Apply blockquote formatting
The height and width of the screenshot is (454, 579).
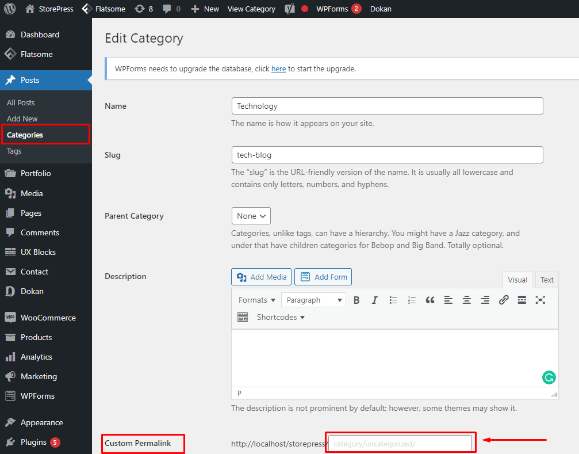pyautogui.click(x=430, y=300)
